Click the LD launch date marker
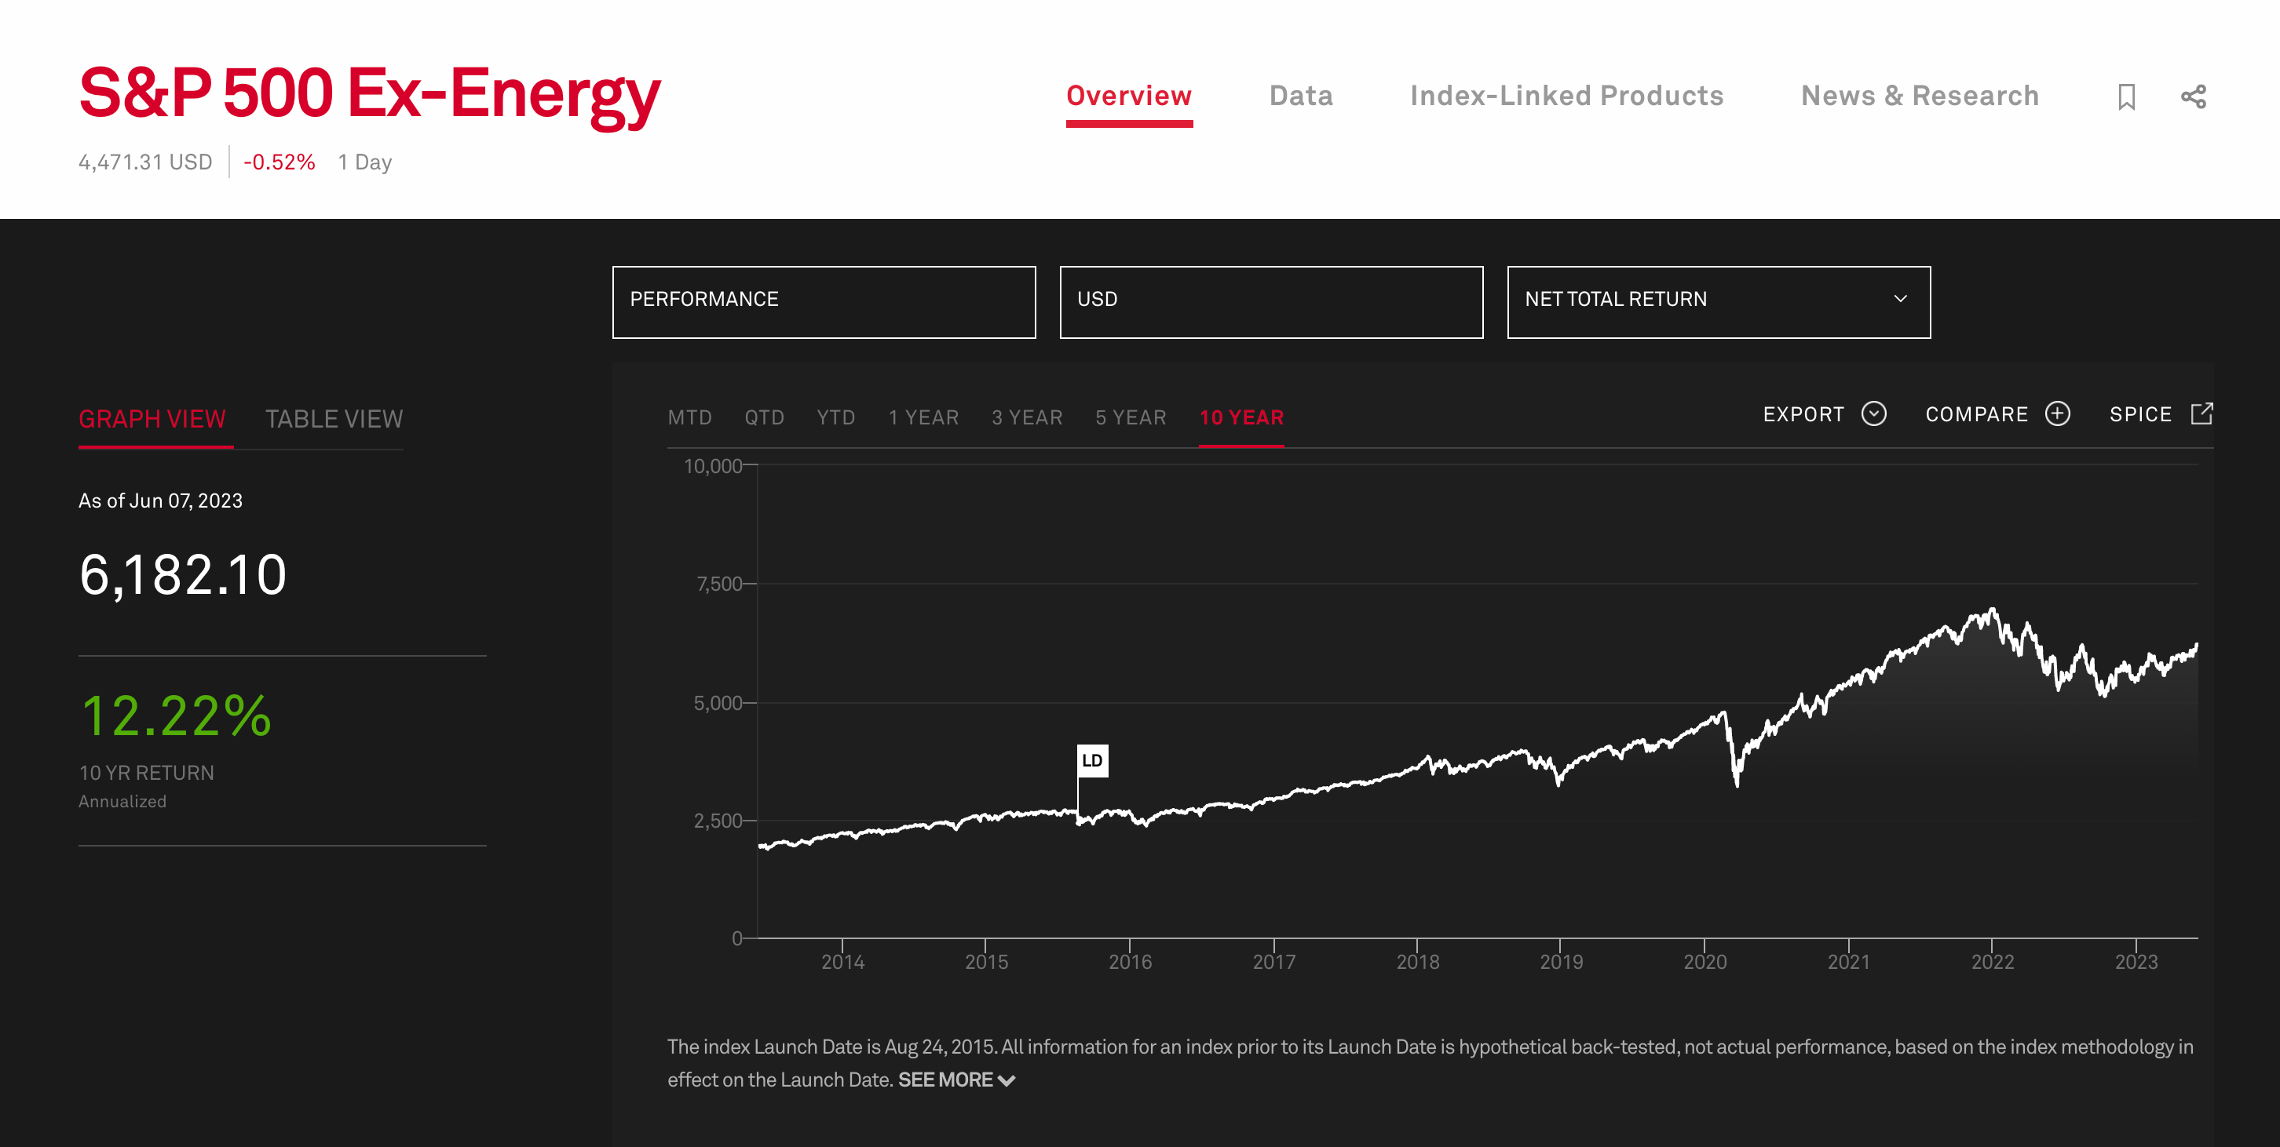This screenshot has height=1147, width=2280. [x=1092, y=760]
